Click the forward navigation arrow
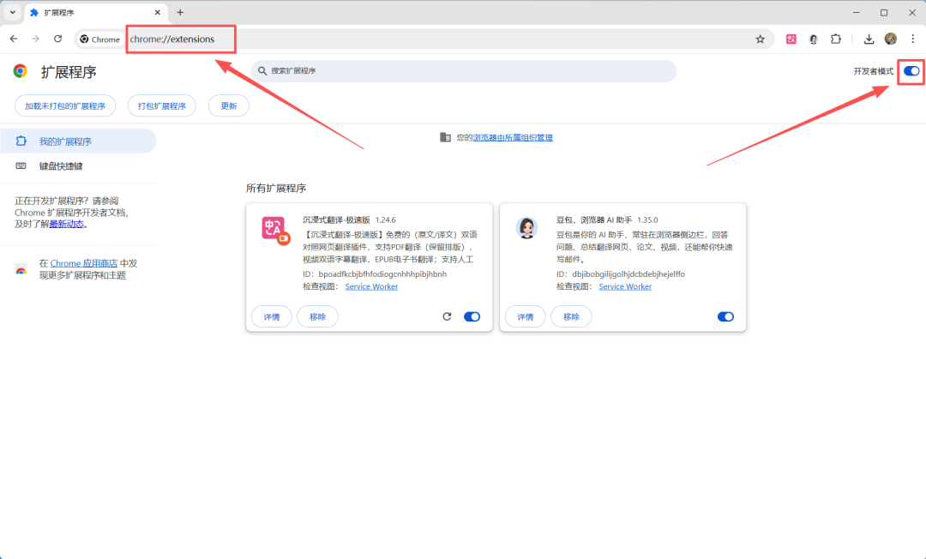 [35, 39]
